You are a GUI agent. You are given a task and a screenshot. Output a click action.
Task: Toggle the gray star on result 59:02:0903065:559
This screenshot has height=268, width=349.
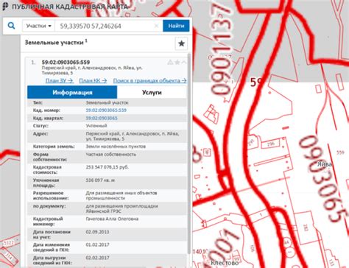pyautogui.click(x=177, y=63)
